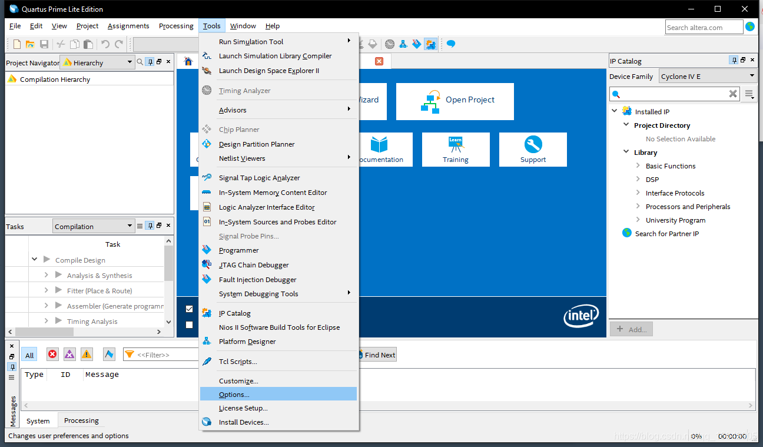Click the Copy toolbar icon
The image size is (763, 447).
pyautogui.click(x=75, y=44)
